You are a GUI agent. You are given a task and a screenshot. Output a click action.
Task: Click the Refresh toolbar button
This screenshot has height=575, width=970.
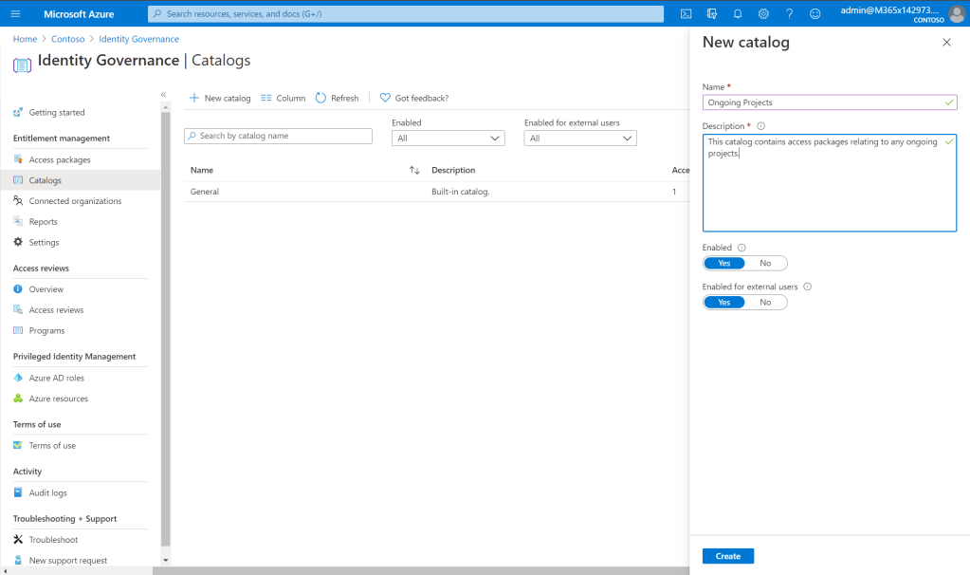pyautogui.click(x=337, y=98)
